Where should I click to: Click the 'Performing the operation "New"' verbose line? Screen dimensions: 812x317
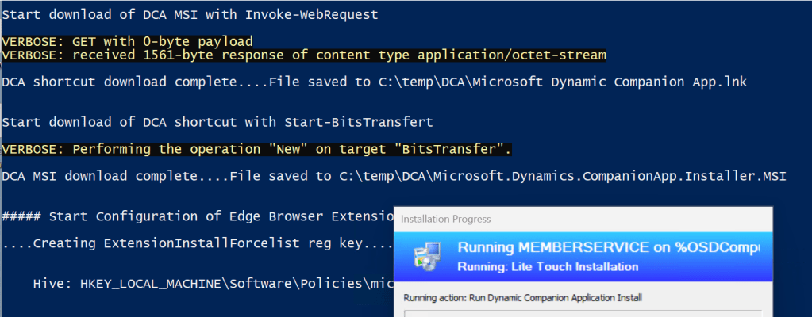click(x=256, y=149)
